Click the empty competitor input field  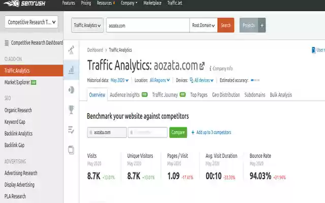[148, 132]
